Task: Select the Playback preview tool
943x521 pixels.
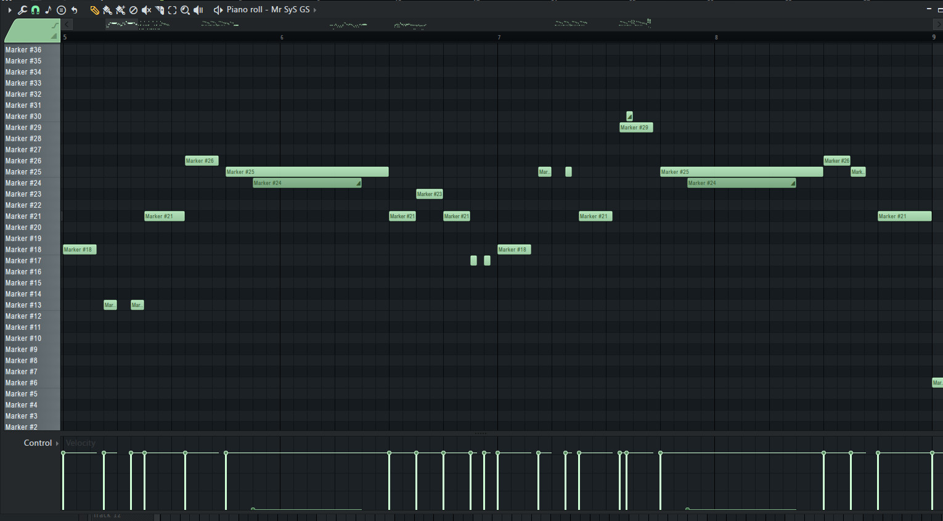Action: (x=198, y=10)
